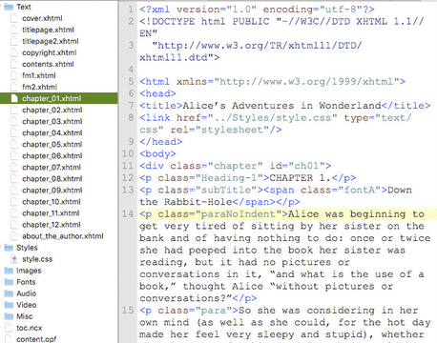Select the Misc folder label

[24, 316]
